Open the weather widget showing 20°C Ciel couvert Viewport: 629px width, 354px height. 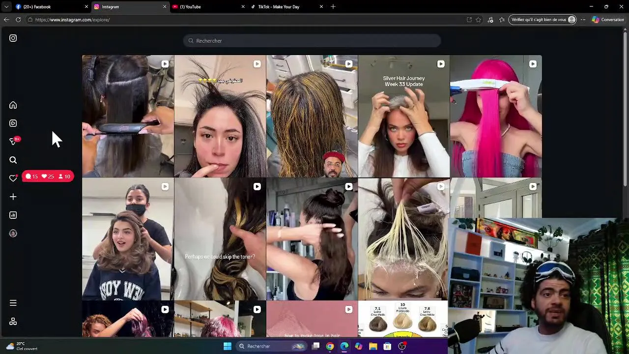(x=22, y=346)
